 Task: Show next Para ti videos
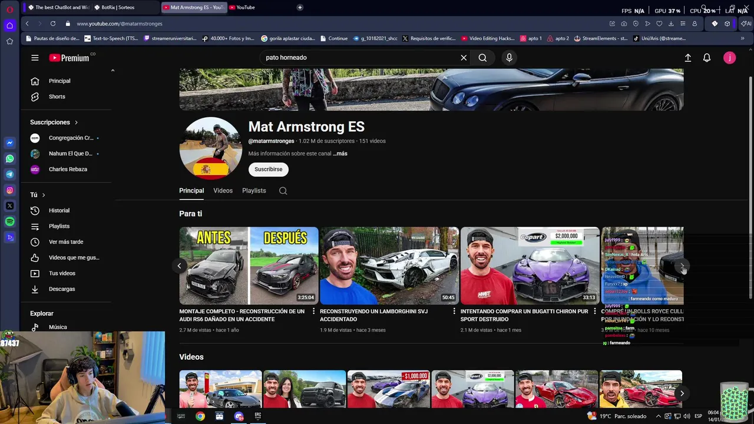pyautogui.click(x=683, y=266)
